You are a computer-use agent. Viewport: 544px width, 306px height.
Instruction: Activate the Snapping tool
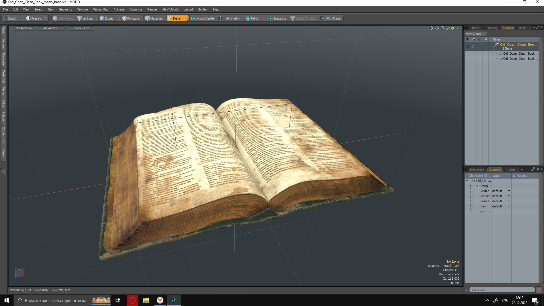277,18
